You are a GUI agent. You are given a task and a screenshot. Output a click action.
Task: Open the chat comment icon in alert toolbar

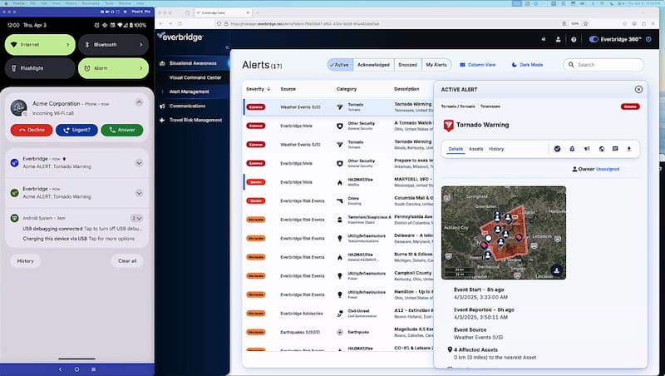[615, 149]
